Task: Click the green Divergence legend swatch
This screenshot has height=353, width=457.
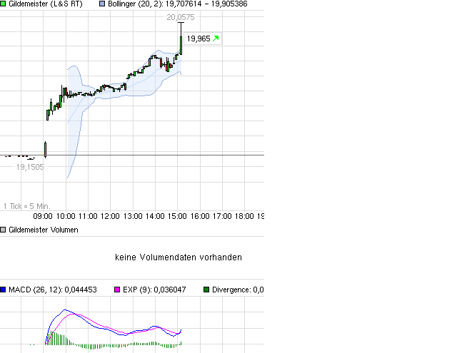Action: (x=206, y=290)
